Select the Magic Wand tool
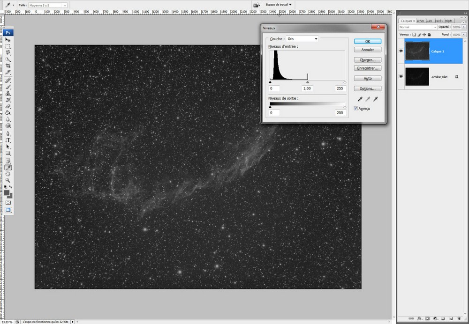 [x=8, y=59]
